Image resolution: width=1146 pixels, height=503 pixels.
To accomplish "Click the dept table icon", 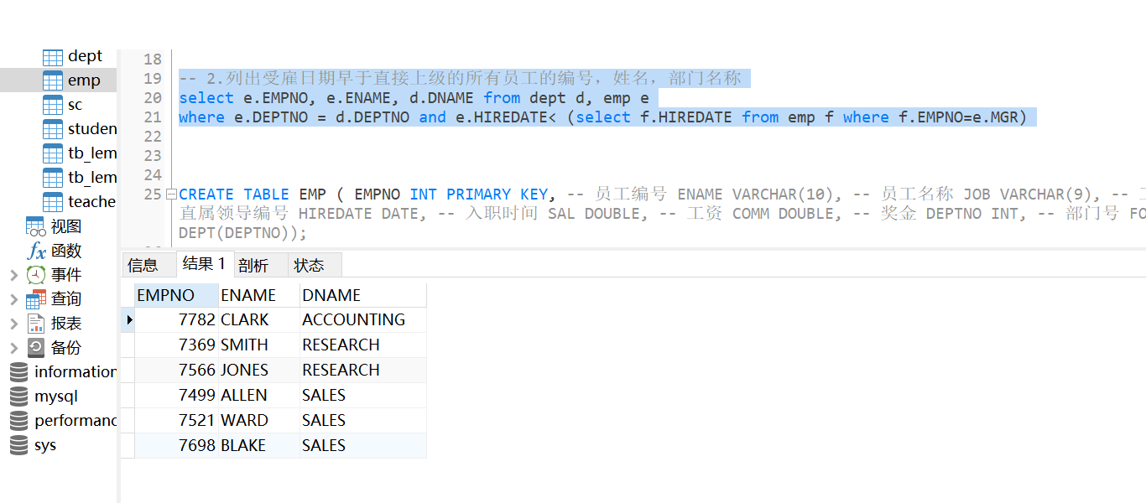I will 53,56.
